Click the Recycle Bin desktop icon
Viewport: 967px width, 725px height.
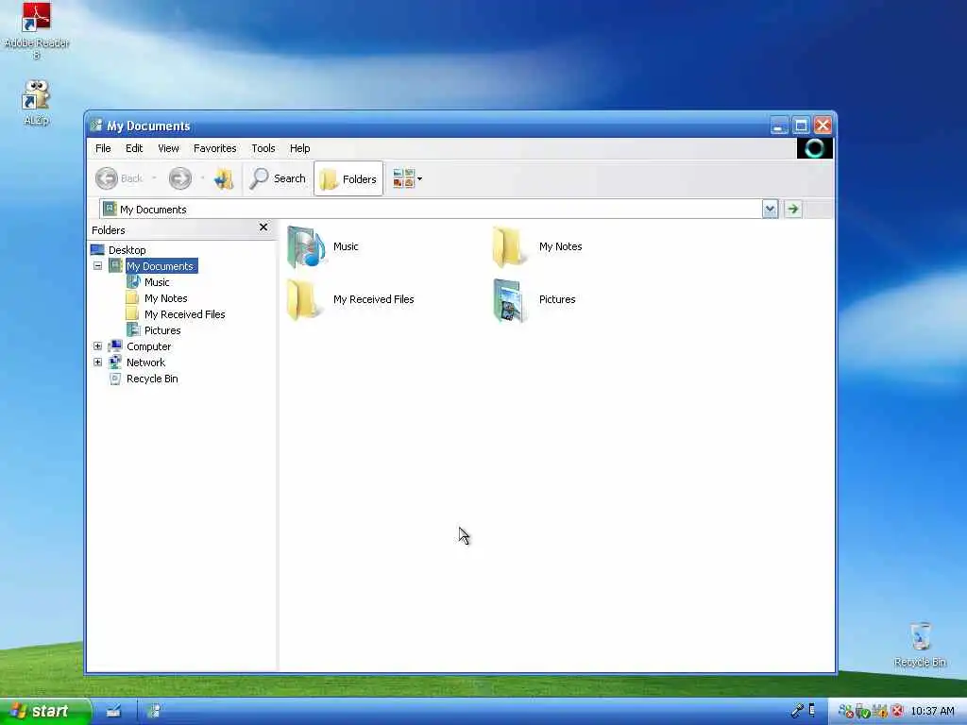click(920, 645)
